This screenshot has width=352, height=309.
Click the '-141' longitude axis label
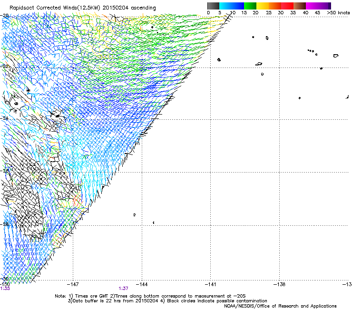pyautogui.click(x=210, y=285)
